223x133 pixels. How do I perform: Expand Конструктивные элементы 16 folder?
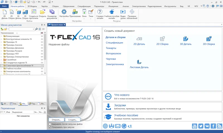tap(1, 39)
